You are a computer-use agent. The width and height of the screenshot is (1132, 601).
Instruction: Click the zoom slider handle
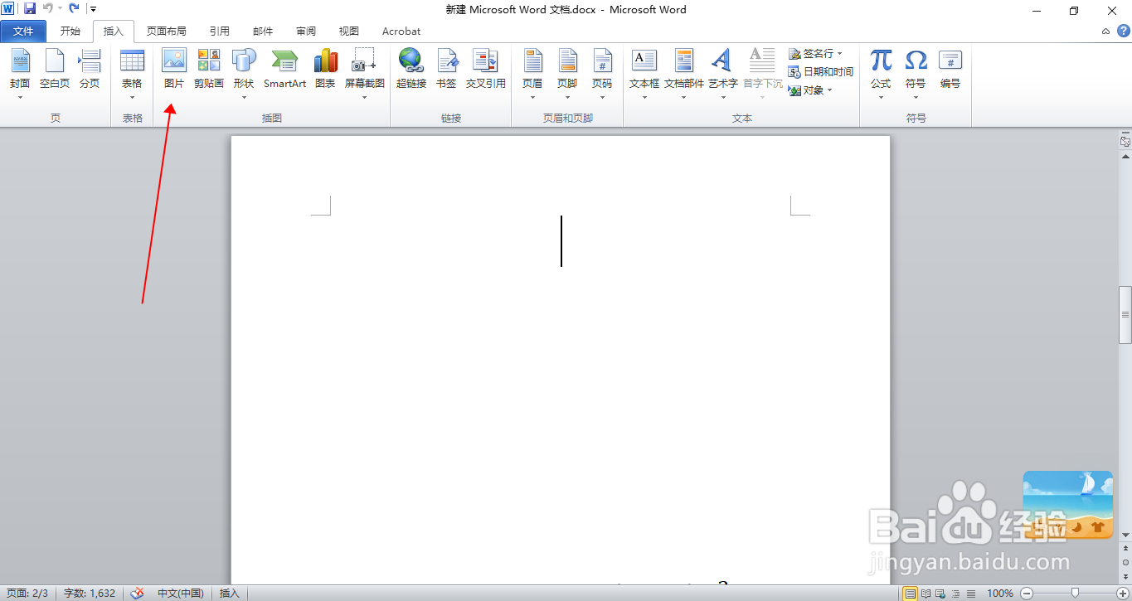click(1075, 594)
